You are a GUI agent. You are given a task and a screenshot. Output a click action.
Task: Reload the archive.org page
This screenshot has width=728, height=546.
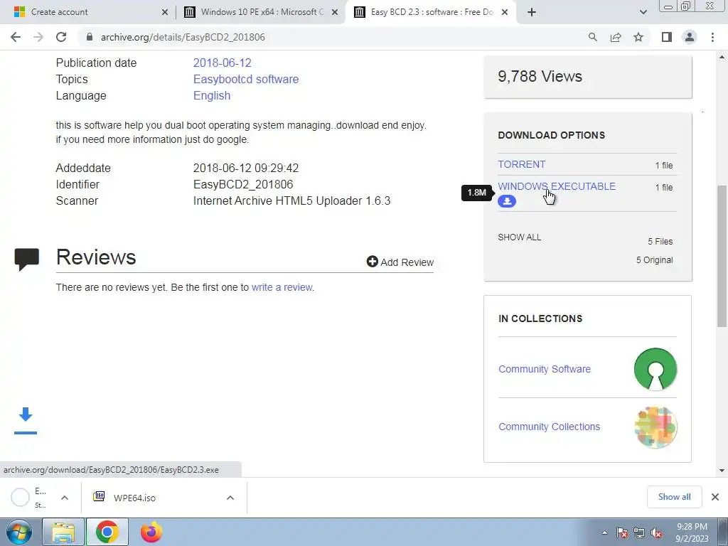pyautogui.click(x=61, y=37)
